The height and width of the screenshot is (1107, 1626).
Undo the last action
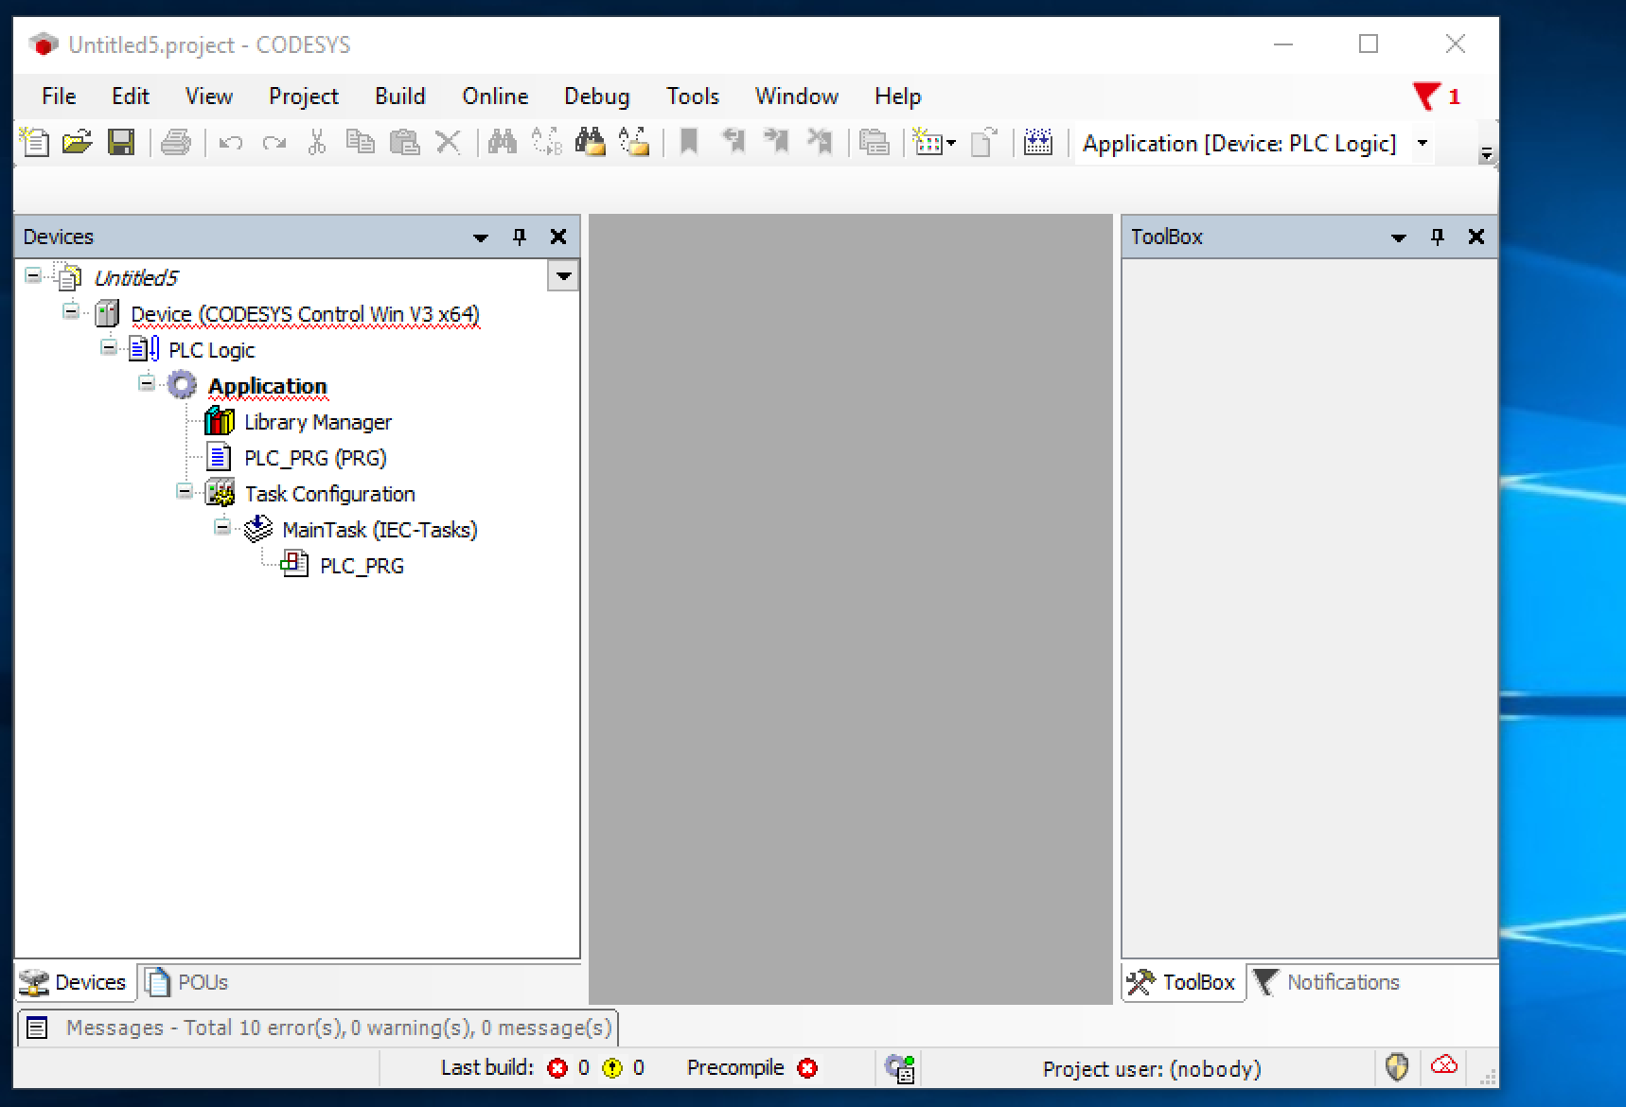[230, 142]
